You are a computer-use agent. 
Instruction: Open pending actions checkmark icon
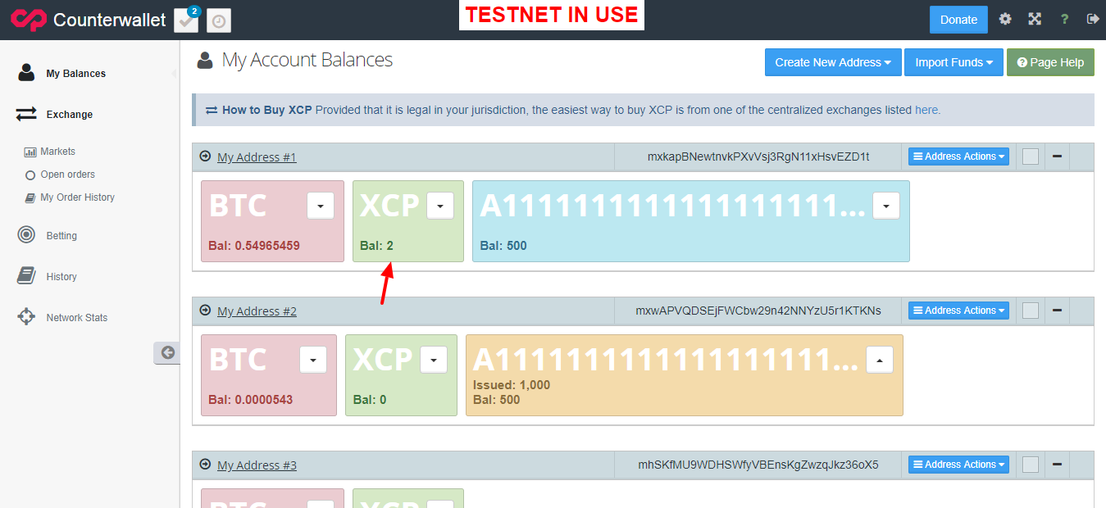187,20
